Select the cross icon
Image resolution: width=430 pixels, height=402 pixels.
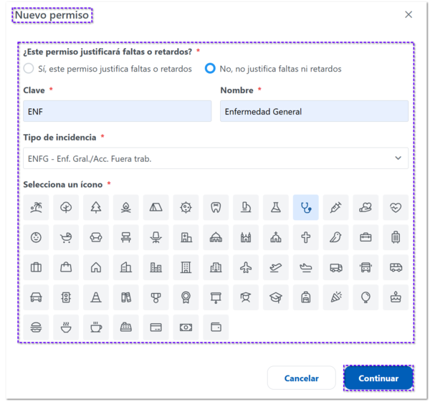point(306,237)
